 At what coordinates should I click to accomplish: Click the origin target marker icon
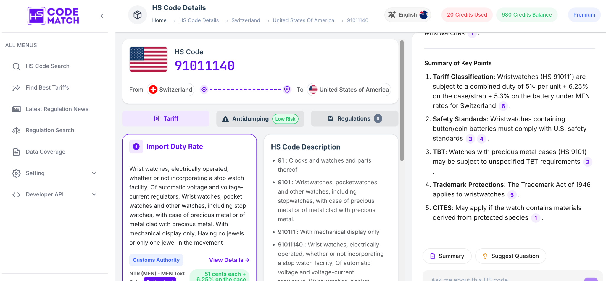pos(204,90)
